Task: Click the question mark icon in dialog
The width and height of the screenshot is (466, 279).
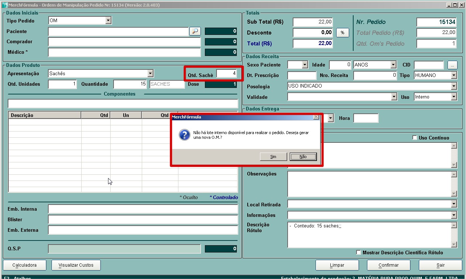Action: [184, 135]
